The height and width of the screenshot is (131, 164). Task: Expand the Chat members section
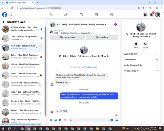click(141, 60)
